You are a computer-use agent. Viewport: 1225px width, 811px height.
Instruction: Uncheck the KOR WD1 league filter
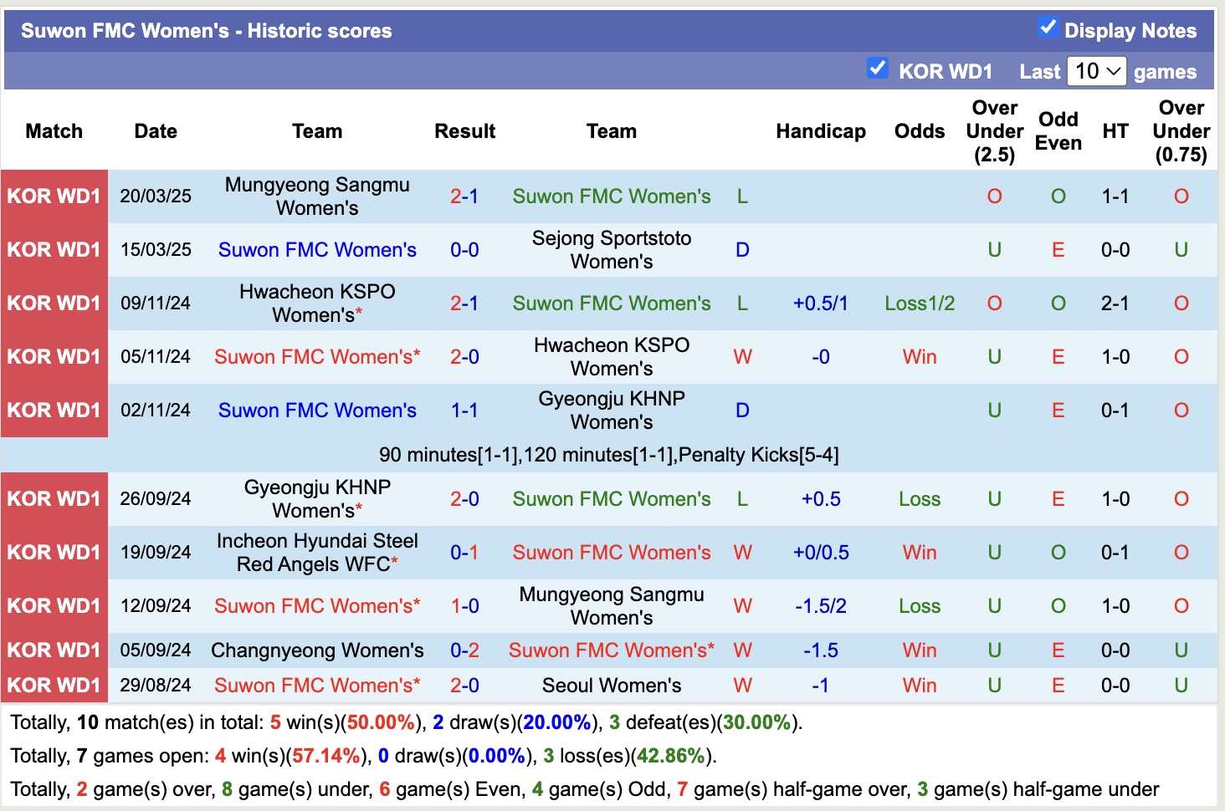(878, 69)
